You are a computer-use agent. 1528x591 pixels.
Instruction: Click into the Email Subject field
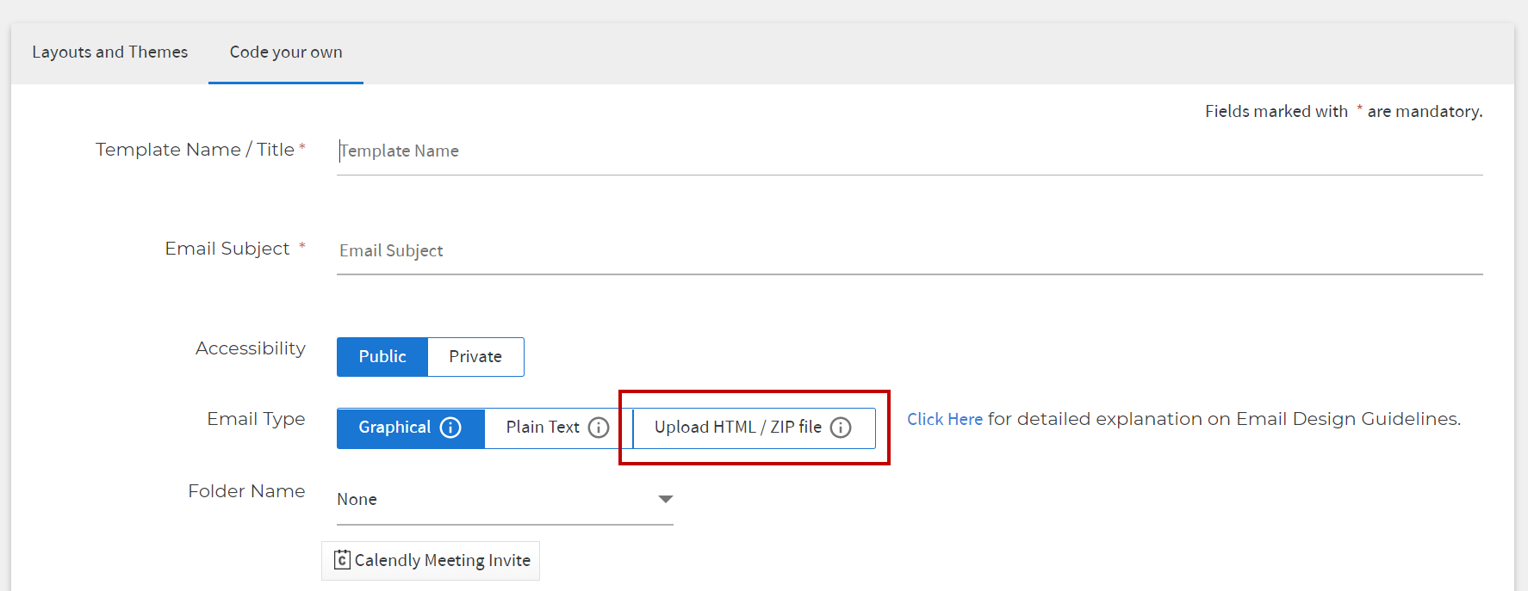click(910, 251)
